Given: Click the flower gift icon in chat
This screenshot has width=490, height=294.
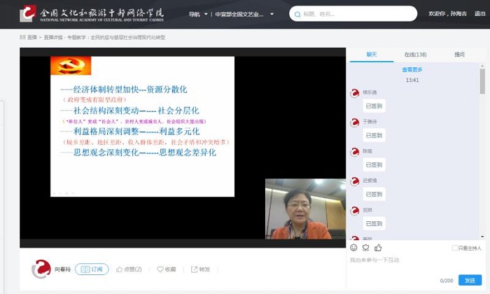Looking at the screenshot, I should pos(366,247).
